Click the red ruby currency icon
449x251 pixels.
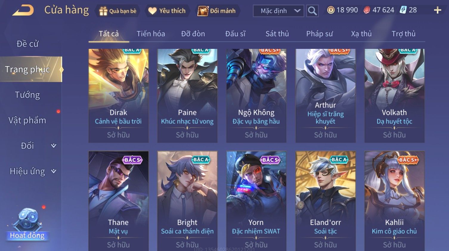click(367, 10)
